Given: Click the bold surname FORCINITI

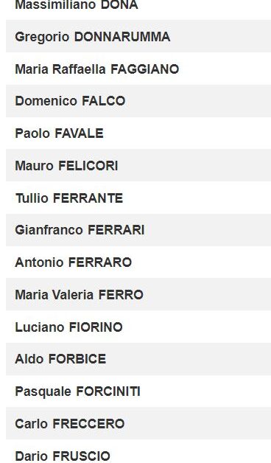Looking at the screenshot, I should point(108,391).
